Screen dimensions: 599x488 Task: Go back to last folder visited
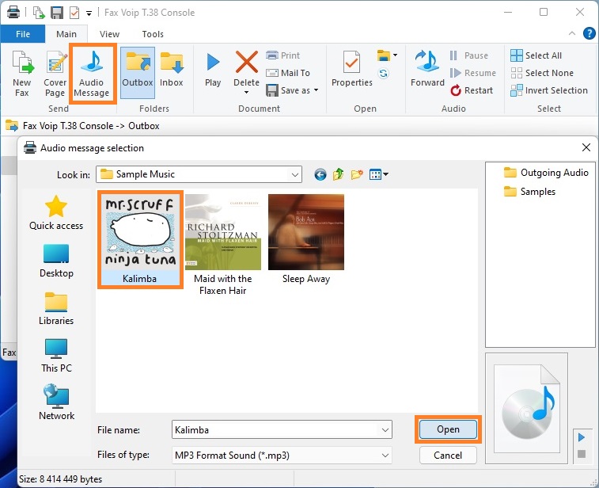pyautogui.click(x=320, y=175)
